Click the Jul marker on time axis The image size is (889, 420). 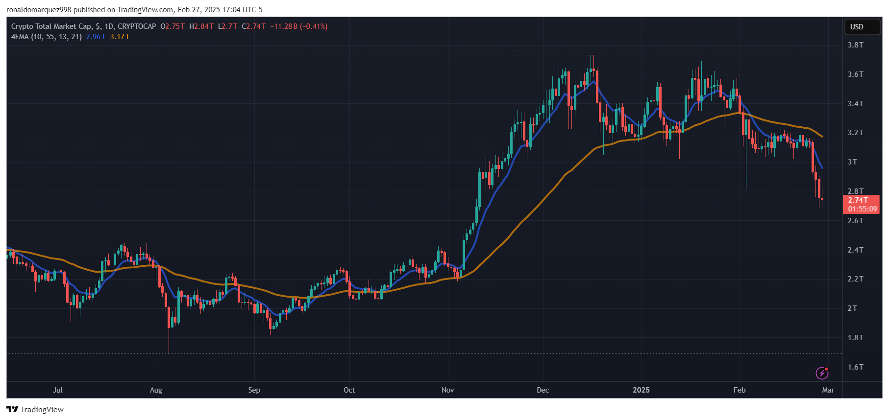pyautogui.click(x=58, y=390)
